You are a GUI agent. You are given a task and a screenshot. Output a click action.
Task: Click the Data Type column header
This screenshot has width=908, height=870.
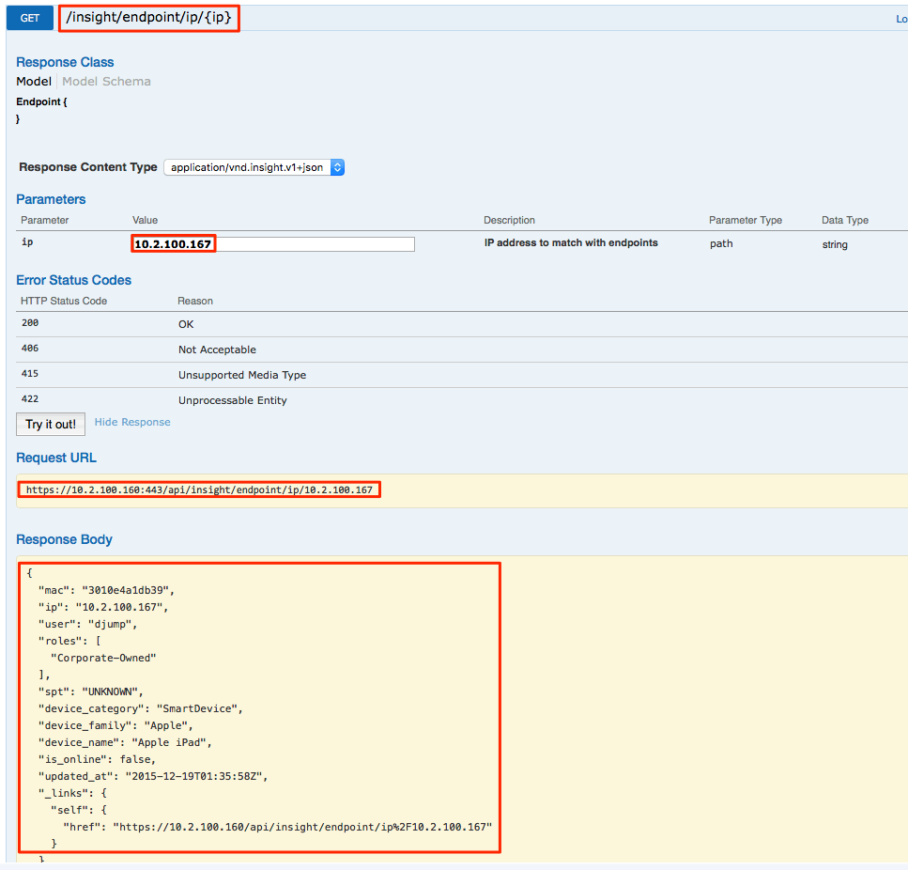(x=845, y=220)
